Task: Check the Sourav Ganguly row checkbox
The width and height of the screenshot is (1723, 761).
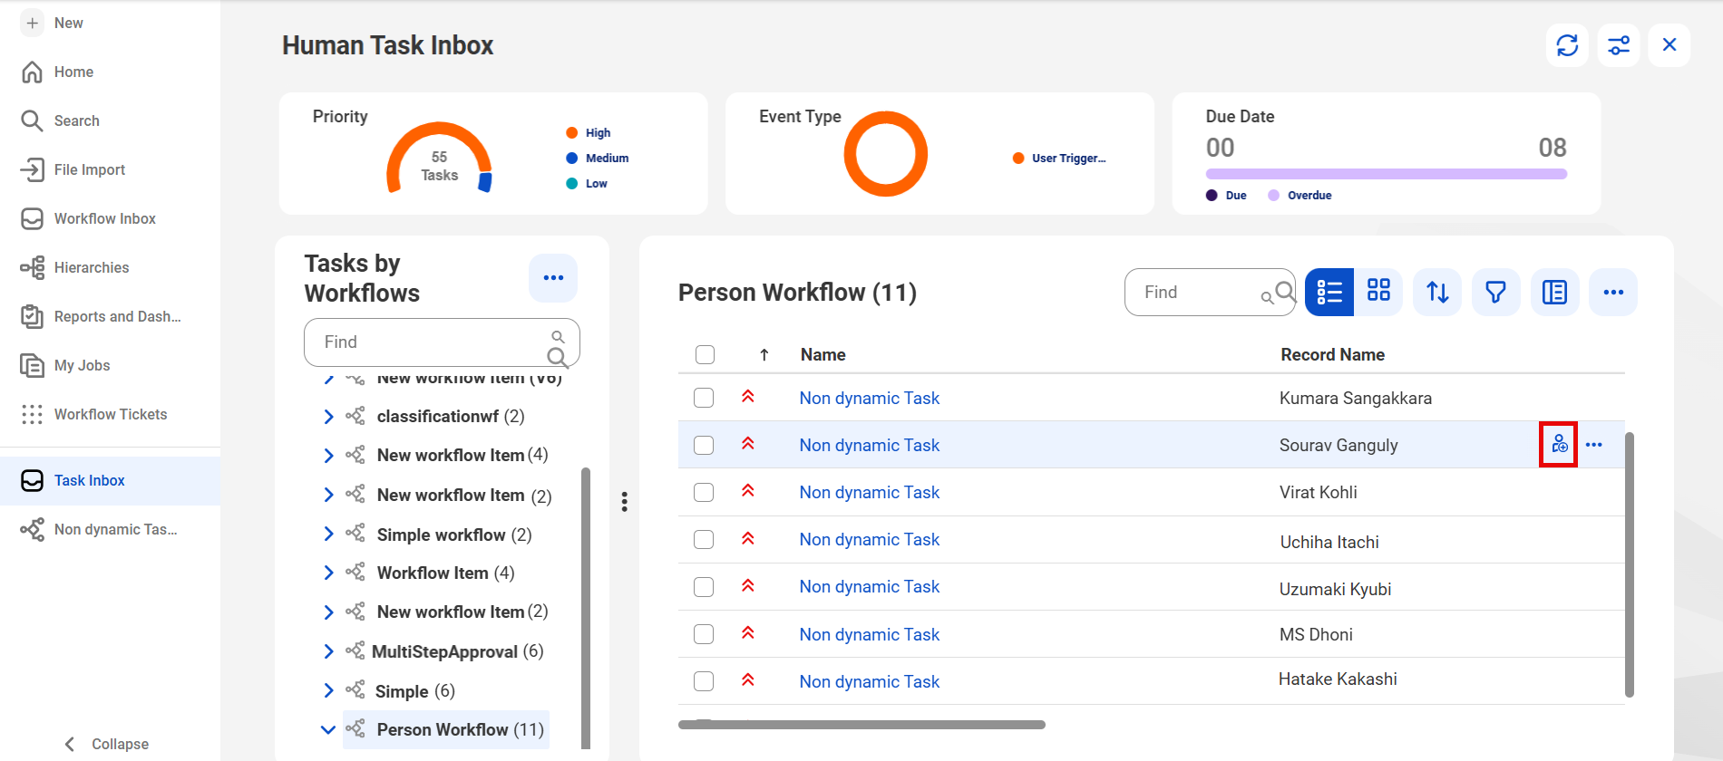Action: click(704, 445)
